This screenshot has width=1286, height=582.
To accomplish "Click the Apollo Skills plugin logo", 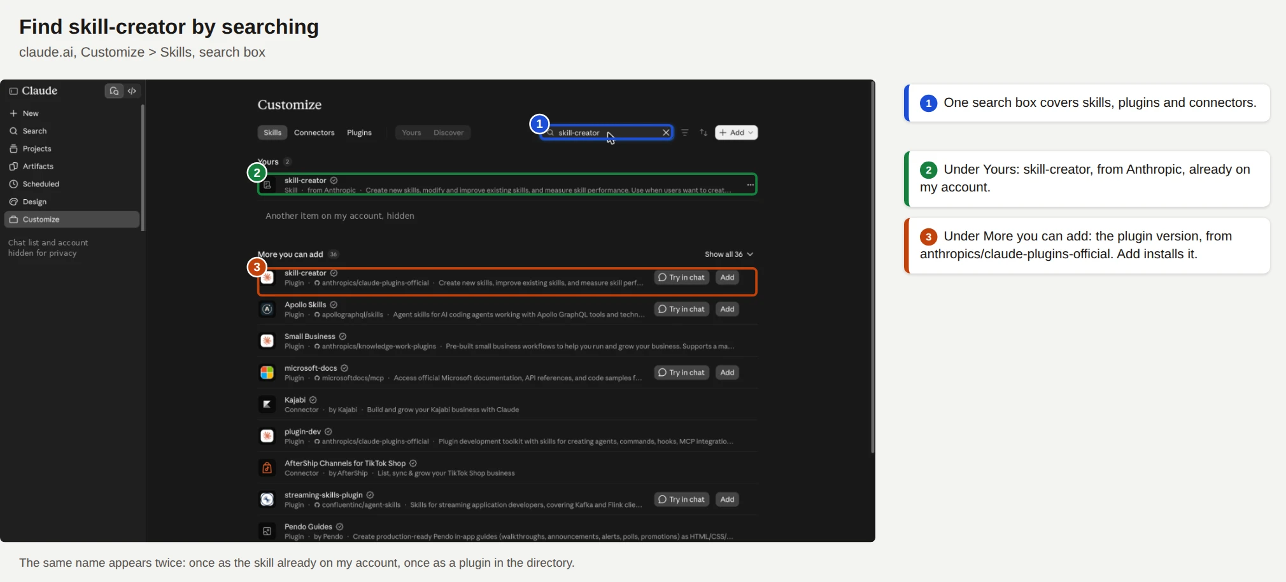I will click(267, 309).
